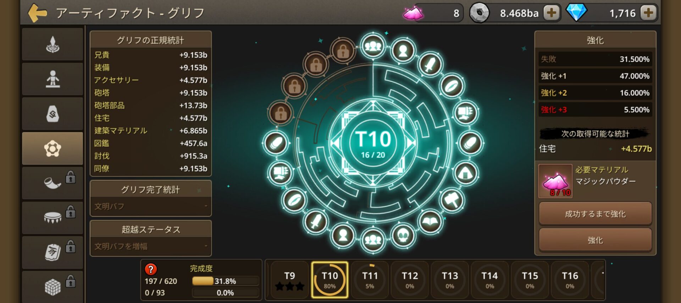Open the help question mark icon
This screenshot has height=303, width=681.
coord(151,269)
